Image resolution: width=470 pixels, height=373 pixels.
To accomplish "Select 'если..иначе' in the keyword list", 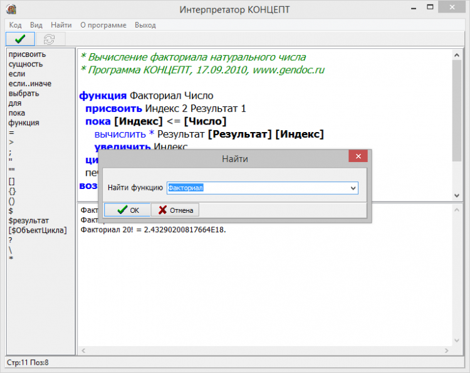I will point(30,83).
